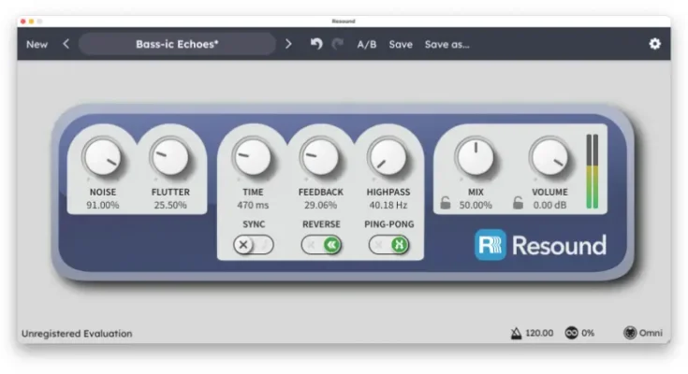Go to previous preset with left chevron
The image size is (688, 374).
(66, 44)
